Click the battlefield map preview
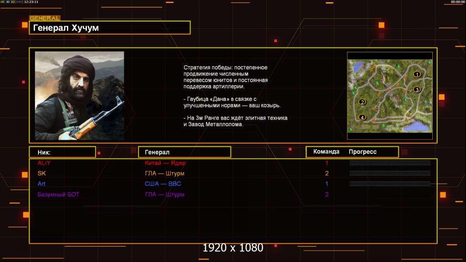 tap(389, 96)
